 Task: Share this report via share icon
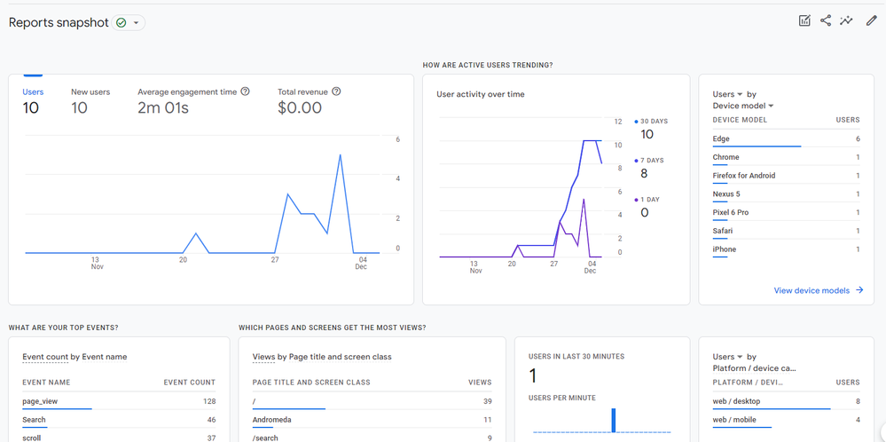(x=826, y=20)
